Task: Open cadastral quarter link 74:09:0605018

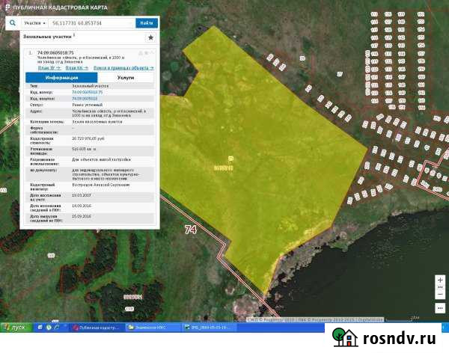Action: click(85, 98)
